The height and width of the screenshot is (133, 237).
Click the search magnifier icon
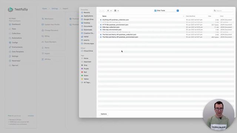tap(215, 11)
